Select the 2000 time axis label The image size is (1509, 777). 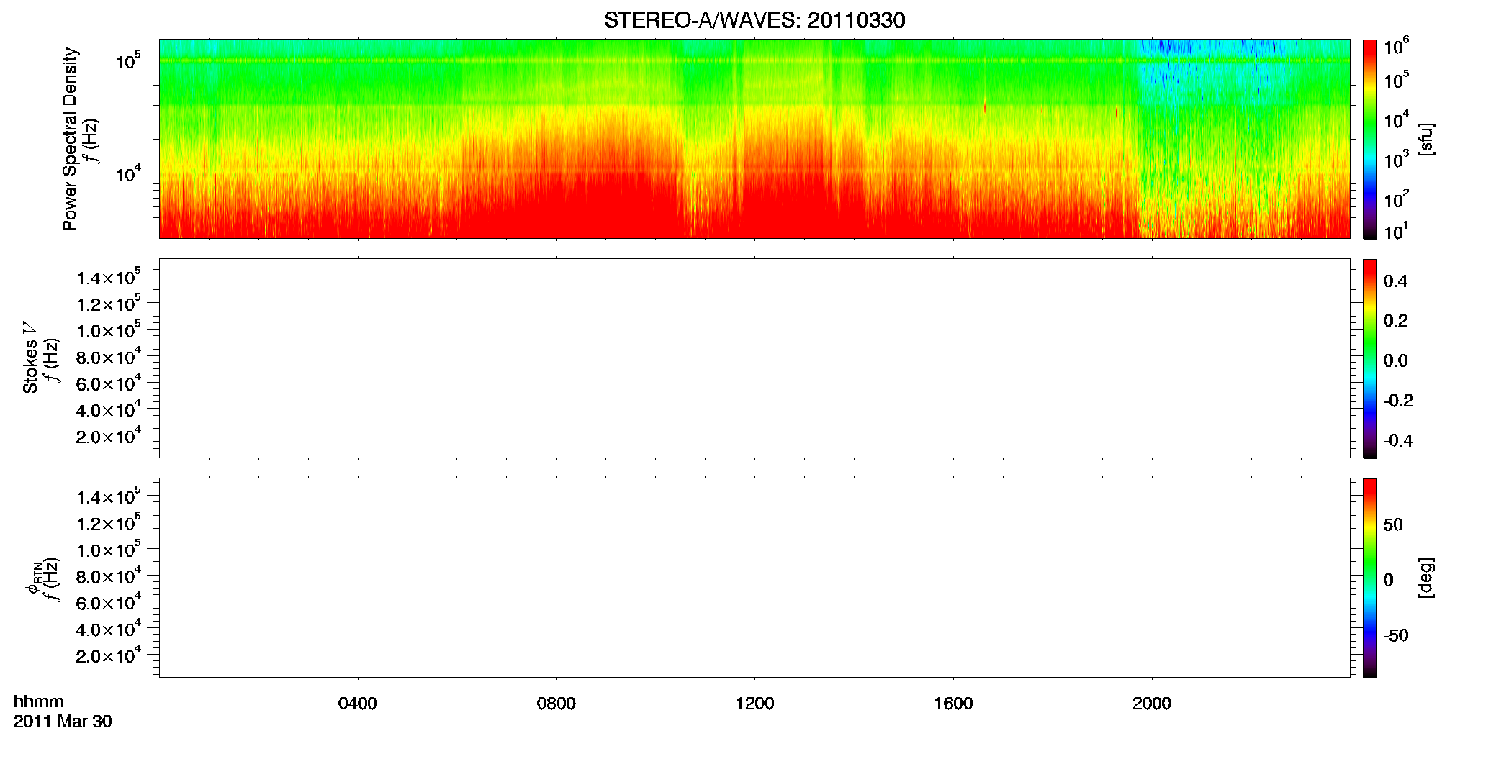(1152, 704)
